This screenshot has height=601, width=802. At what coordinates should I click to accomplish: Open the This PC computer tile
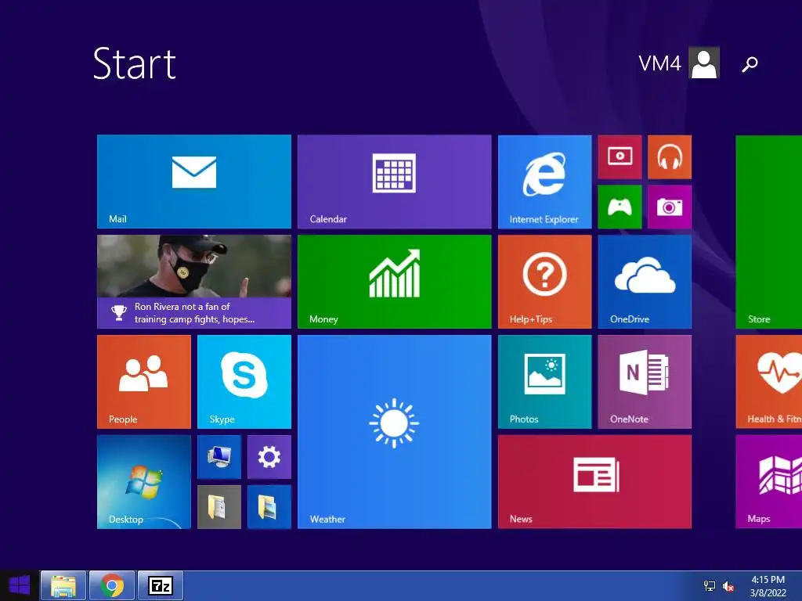[219, 457]
